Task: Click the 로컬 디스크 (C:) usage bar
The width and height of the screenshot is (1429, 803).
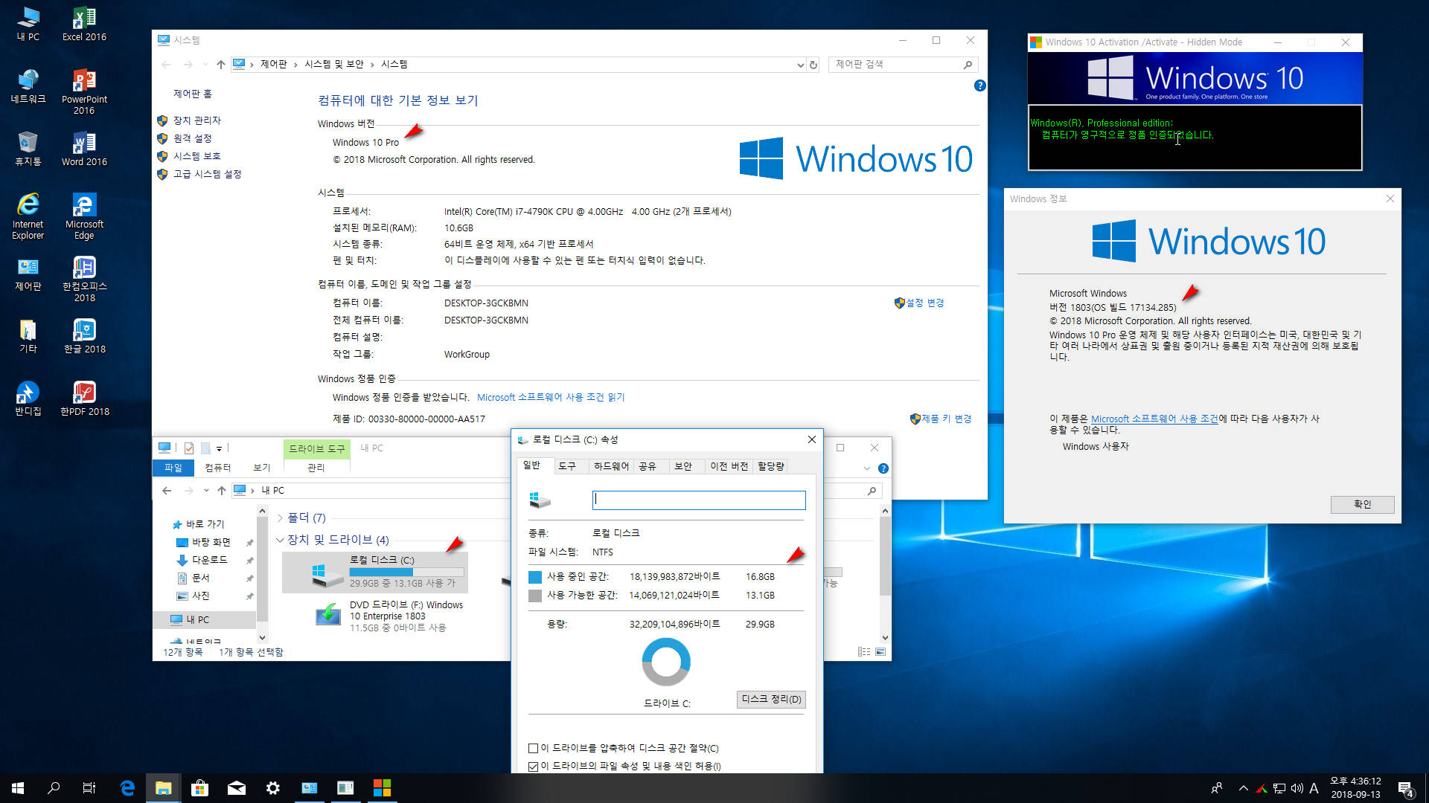Action: pos(406,573)
